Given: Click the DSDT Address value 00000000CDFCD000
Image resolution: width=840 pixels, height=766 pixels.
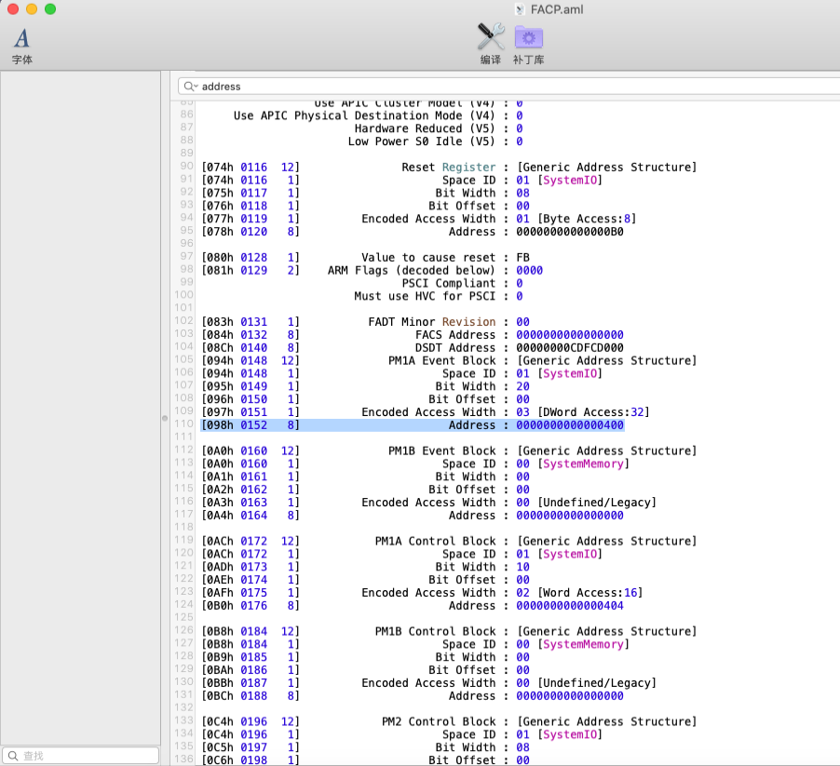Looking at the screenshot, I should (x=569, y=348).
